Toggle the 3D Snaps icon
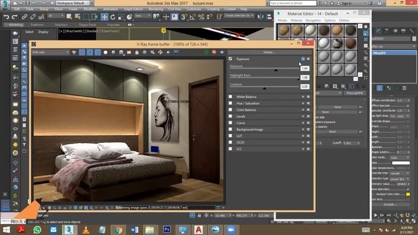This screenshot has width=418, height=235. tap(184, 17)
